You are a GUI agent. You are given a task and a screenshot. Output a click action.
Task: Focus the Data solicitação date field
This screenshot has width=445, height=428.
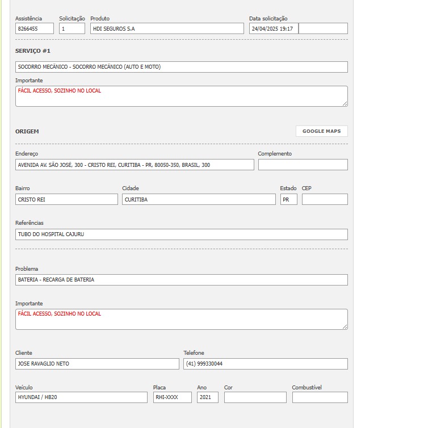[x=274, y=28]
